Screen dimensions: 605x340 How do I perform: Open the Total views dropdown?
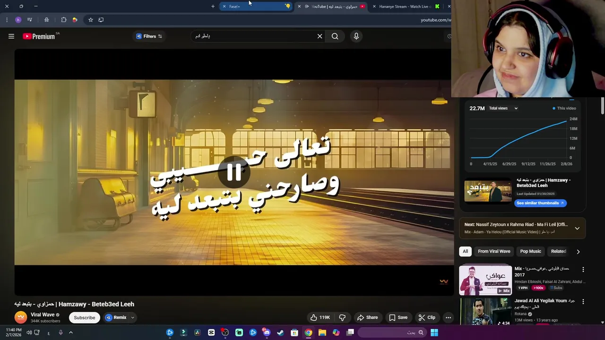pyautogui.click(x=503, y=109)
